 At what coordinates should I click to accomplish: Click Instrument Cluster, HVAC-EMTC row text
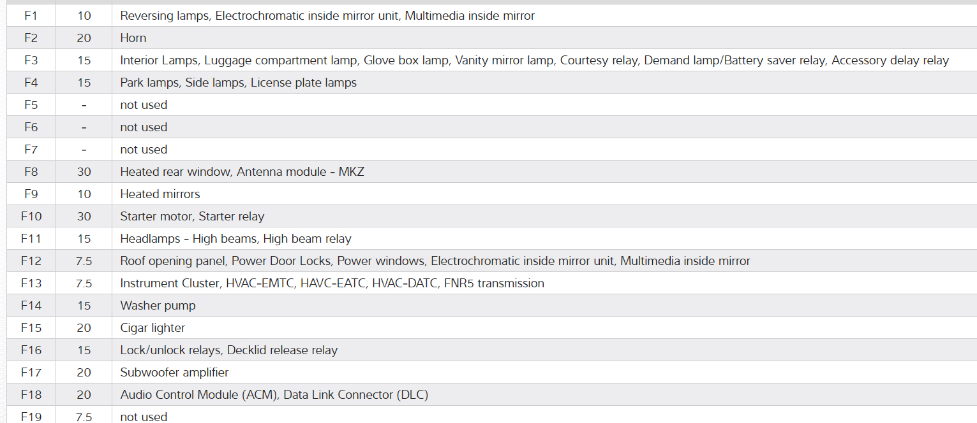click(332, 283)
